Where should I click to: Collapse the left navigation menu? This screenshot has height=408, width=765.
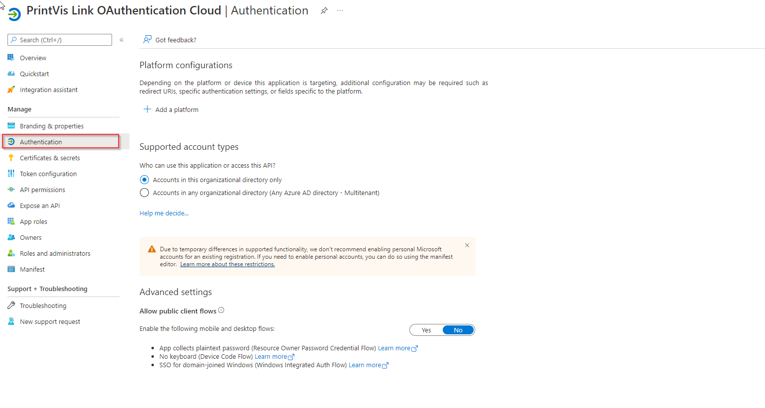(122, 40)
